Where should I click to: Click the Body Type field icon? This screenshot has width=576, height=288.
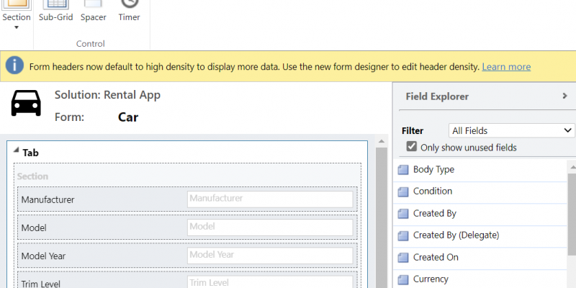[403, 170]
